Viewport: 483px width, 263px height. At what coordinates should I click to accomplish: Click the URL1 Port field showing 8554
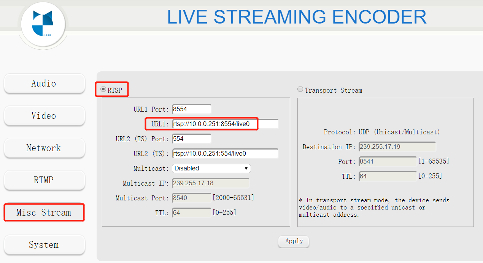pyautogui.click(x=191, y=109)
